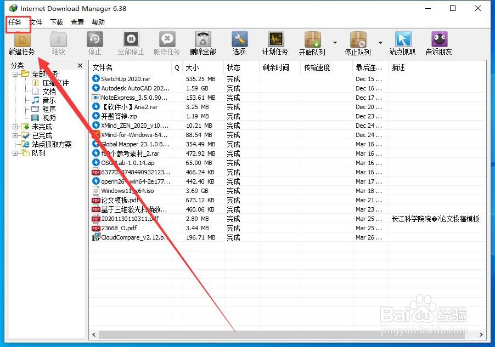The image size is (495, 347).
Task: Open the 文件 menu
Action: pyautogui.click(x=36, y=22)
